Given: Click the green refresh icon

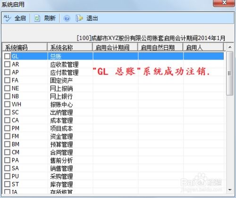Looking at the screenshot, I should (37, 18).
